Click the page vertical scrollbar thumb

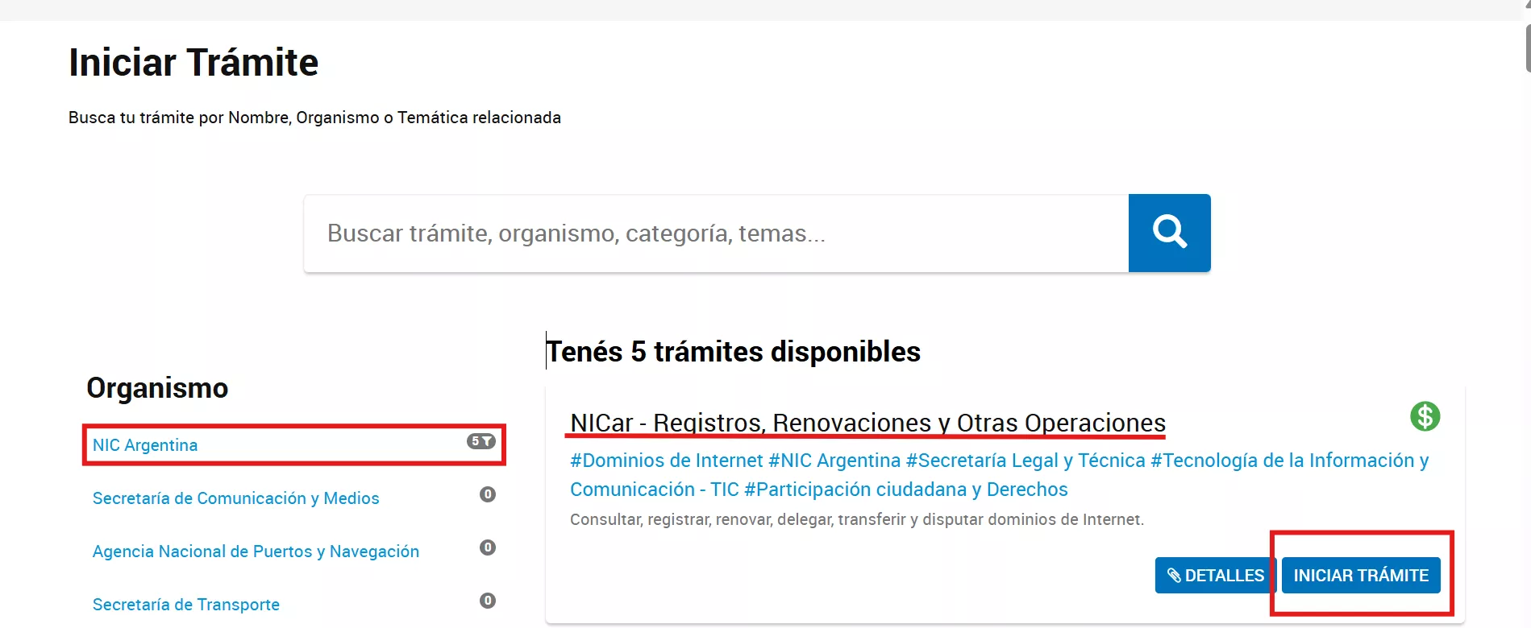[1528, 48]
